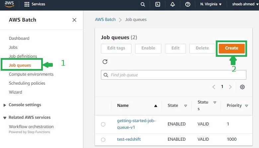Go to Compute environments in sidebar
This screenshot has height=148, width=259.
coord(31,74)
